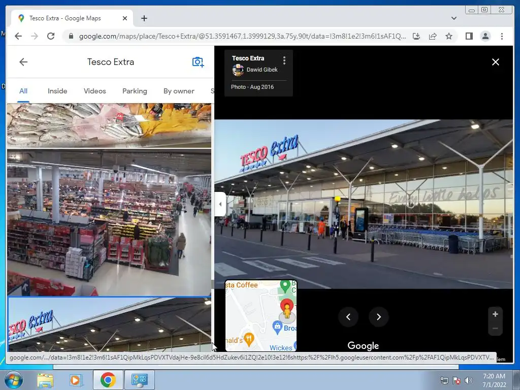Click the volume speaker tray icon
520x390 pixels.
point(469,380)
